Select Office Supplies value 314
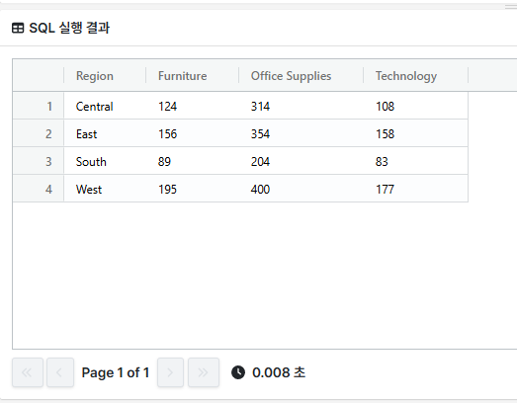Viewport: 517px width, 403px height. point(302,106)
